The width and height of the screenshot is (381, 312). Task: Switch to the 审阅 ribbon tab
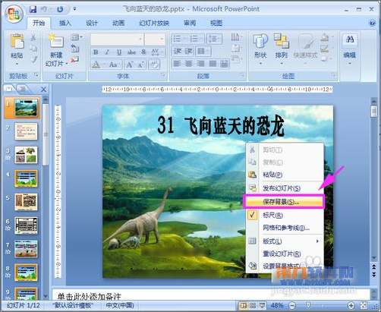(190, 24)
